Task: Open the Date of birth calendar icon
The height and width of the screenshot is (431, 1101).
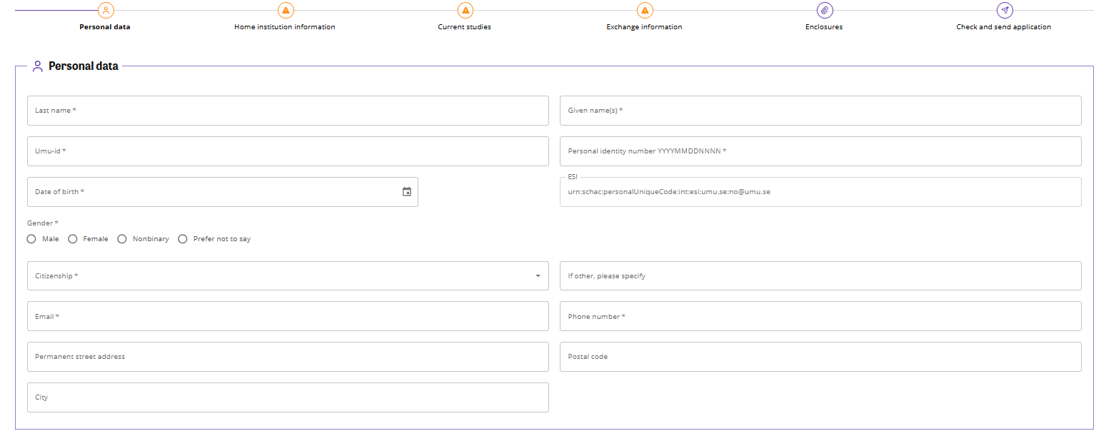Action: (407, 192)
